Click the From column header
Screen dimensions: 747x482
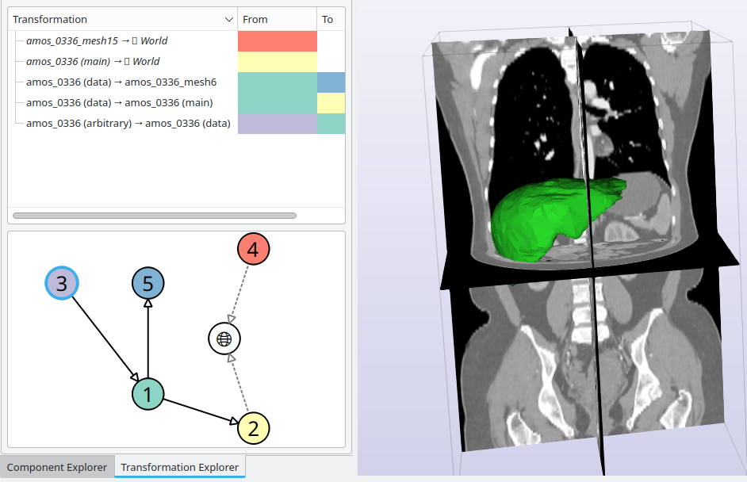[x=276, y=19]
